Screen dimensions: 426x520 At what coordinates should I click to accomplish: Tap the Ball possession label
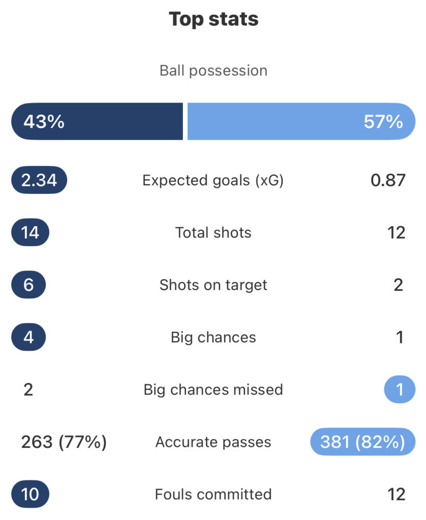click(214, 71)
